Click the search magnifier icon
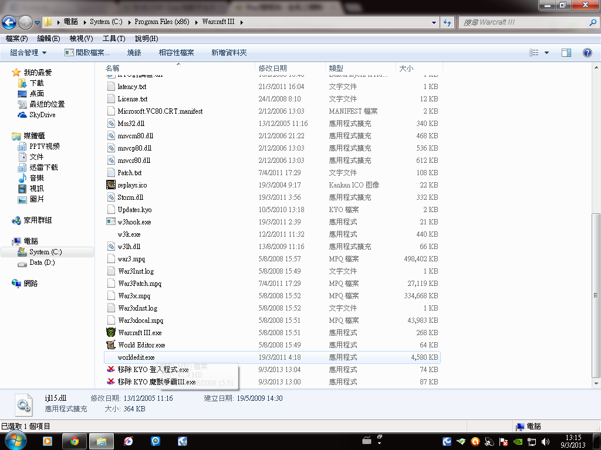Screen dimensions: 601x450 point(593,22)
